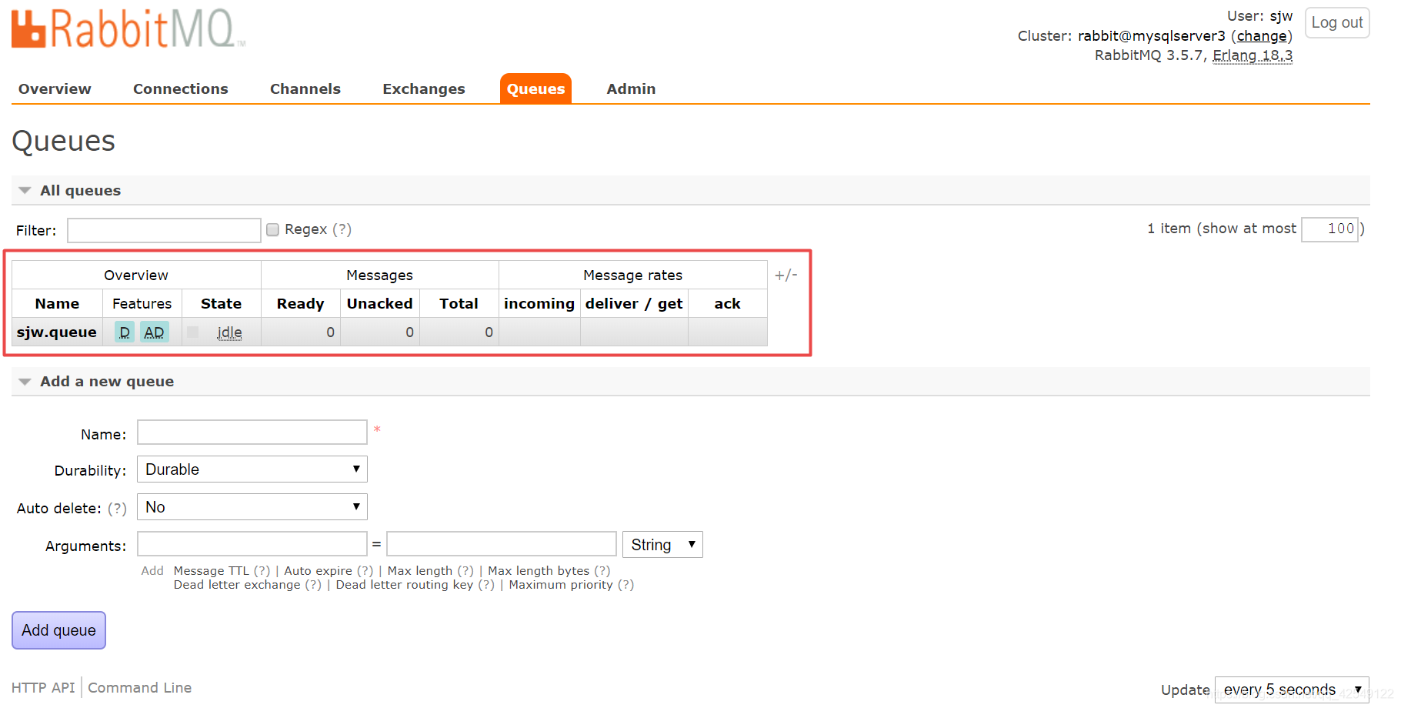Open the Durability dropdown

(x=252, y=469)
